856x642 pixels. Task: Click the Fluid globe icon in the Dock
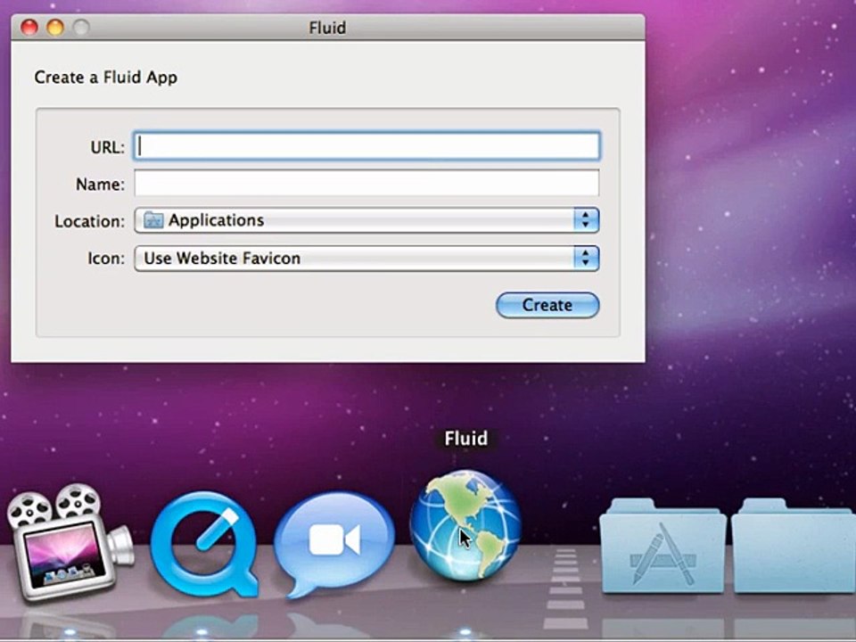point(465,525)
